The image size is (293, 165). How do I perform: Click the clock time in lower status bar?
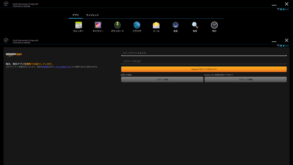tap(287, 45)
